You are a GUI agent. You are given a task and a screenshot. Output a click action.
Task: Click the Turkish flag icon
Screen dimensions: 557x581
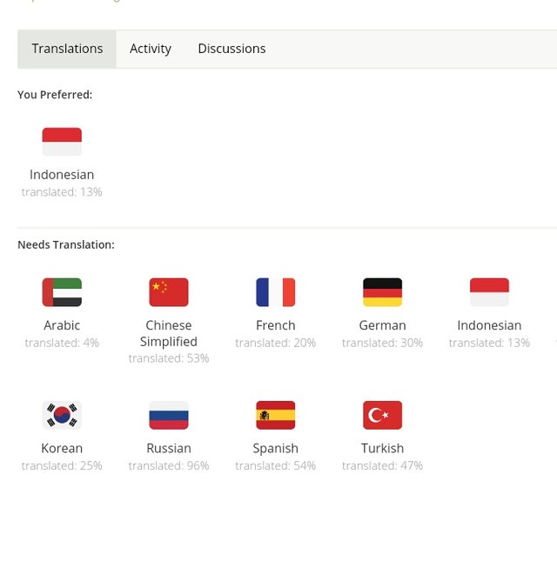pyautogui.click(x=382, y=415)
